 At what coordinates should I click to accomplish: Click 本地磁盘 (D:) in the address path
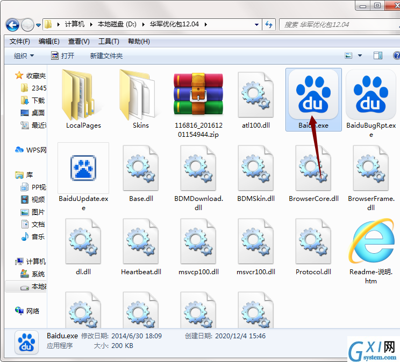pyautogui.click(x=117, y=24)
